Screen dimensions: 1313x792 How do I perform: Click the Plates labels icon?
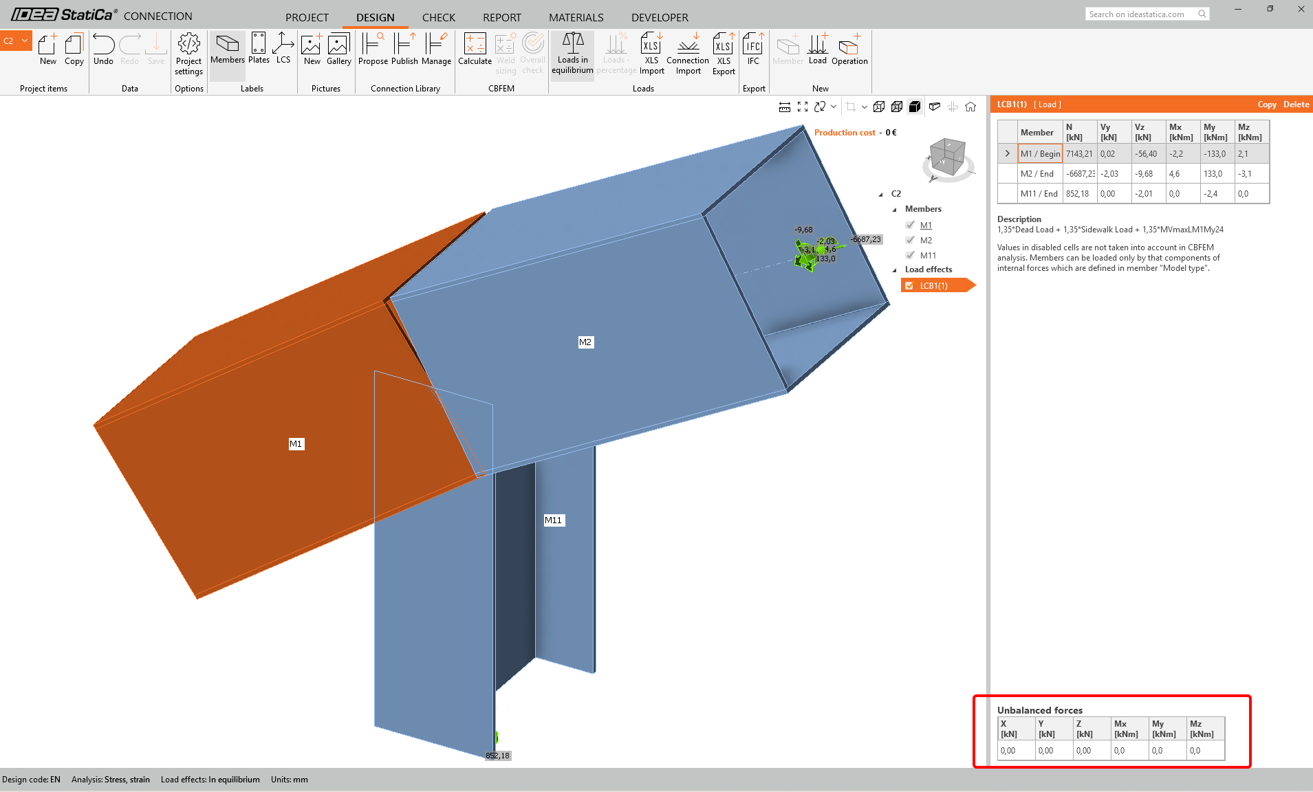[259, 49]
